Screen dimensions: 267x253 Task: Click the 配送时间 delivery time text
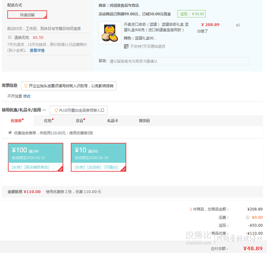coord(44,29)
